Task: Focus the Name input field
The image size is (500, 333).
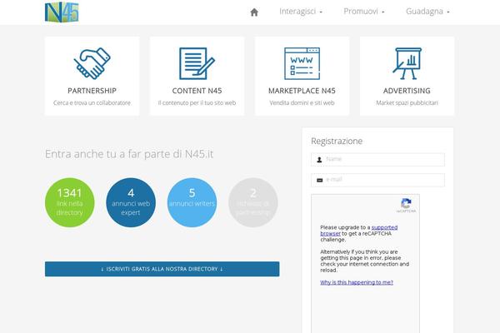Action: click(x=377, y=159)
